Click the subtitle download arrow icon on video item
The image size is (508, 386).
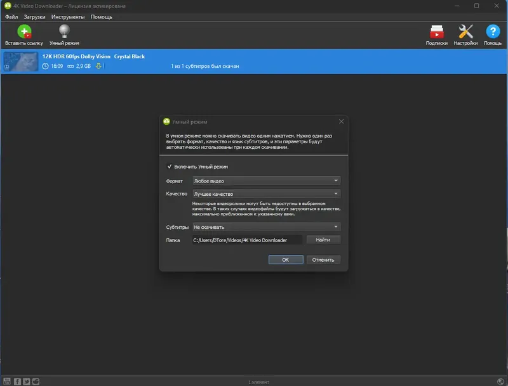click(x=98, y=66)
